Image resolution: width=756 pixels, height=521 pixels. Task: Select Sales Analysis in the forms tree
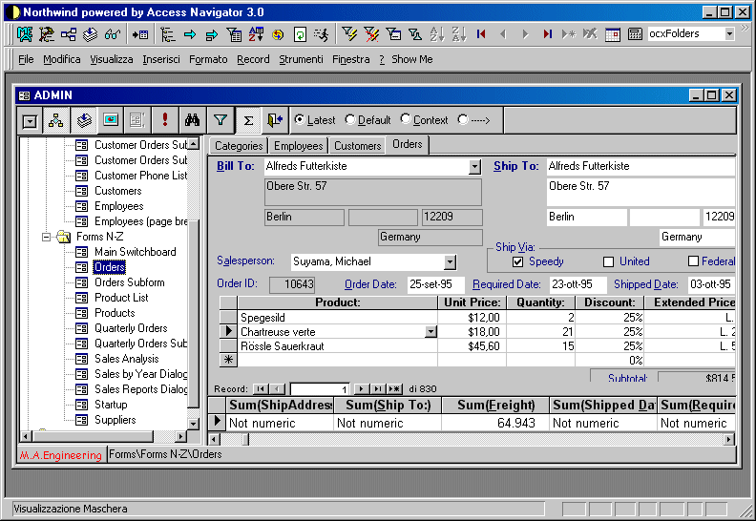[126, 359]
